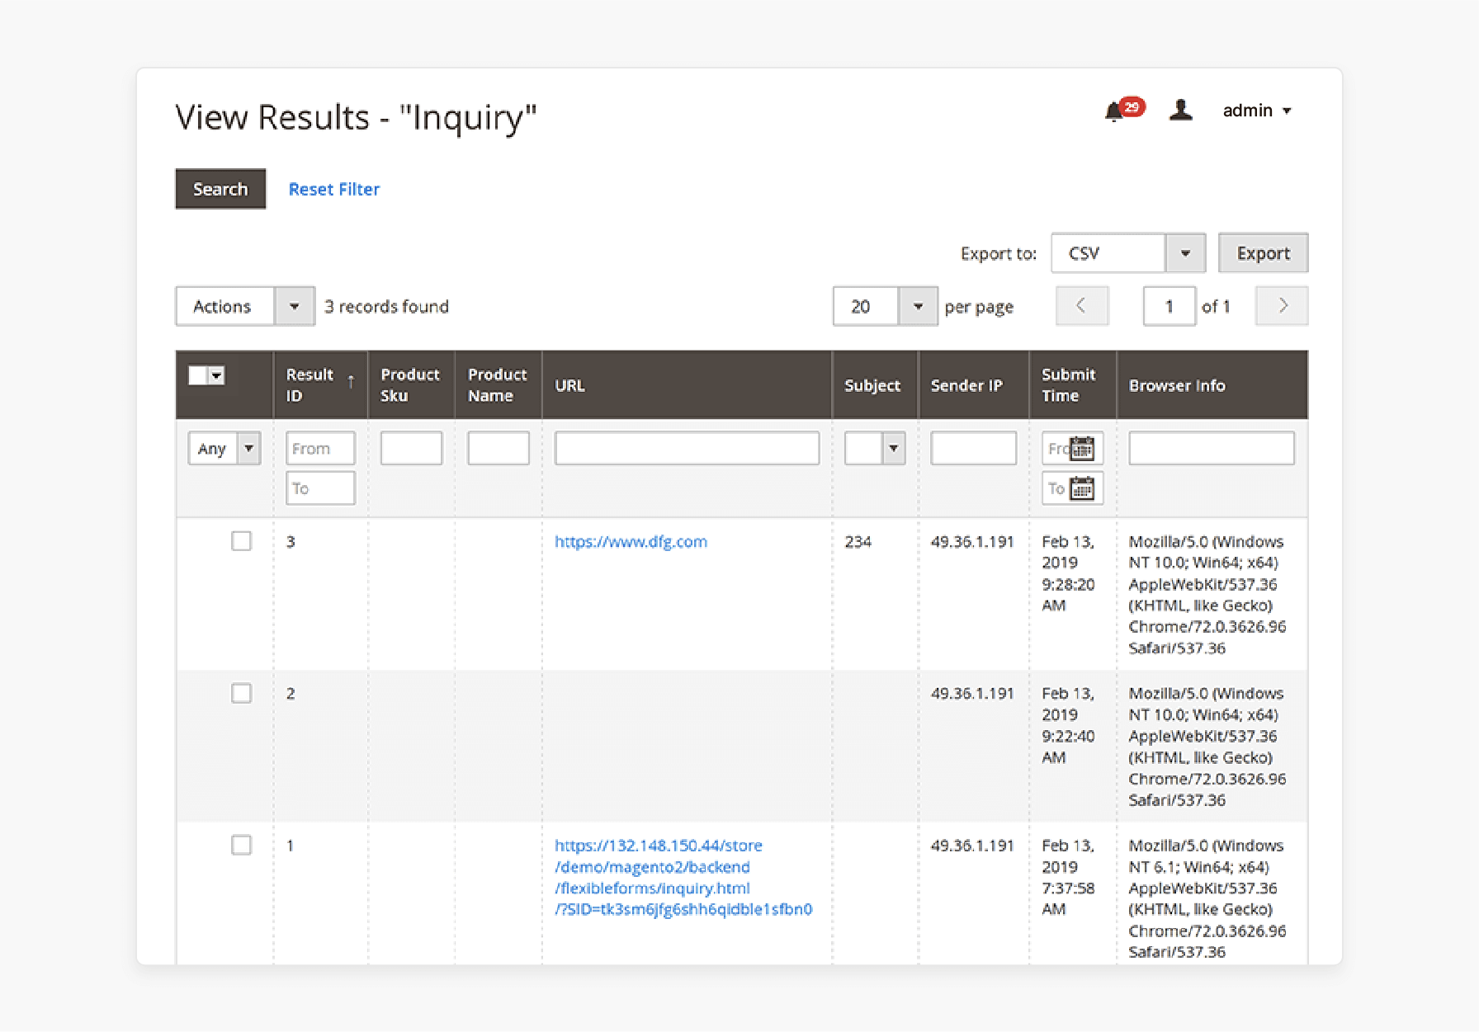
Task: Tick the checkbox for result 1
Action: click(x=242, y=845)
